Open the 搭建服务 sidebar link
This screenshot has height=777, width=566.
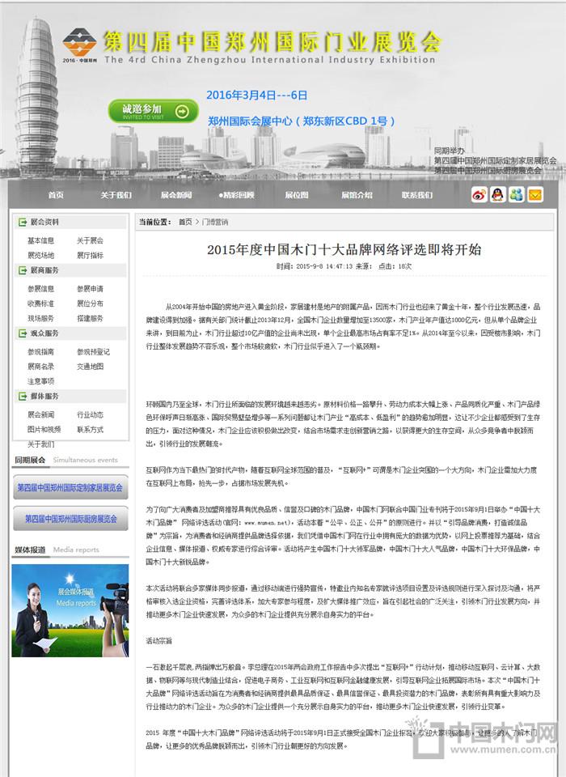point(90,318)
